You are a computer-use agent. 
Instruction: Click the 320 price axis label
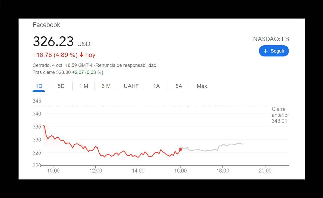(x=37, y=165)
